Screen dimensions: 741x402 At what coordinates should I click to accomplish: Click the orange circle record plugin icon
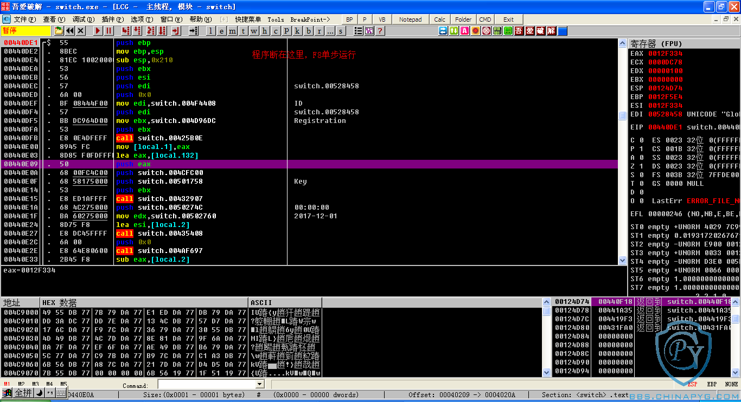476,31
